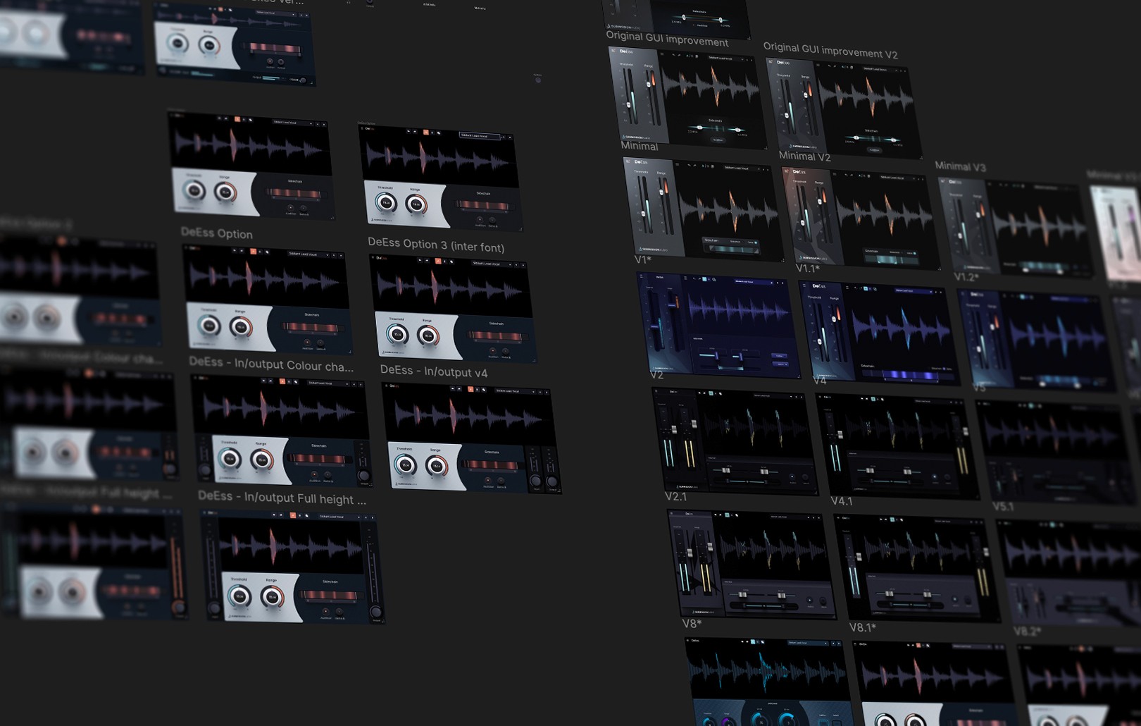Click the orange toolbar button in the In/output Full height frame

coord(293,515)
